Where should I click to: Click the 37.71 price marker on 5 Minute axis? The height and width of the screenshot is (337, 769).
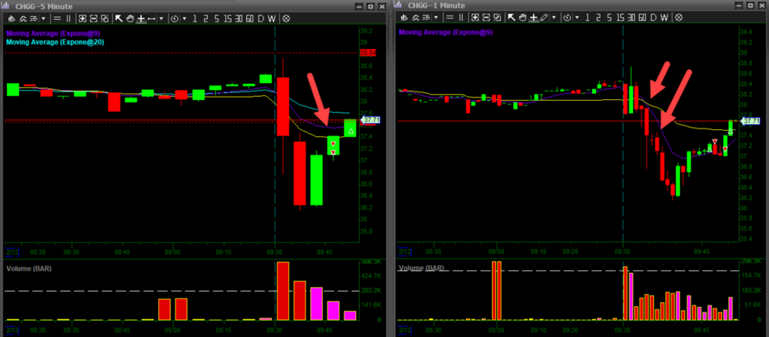[x=371, y=120]
